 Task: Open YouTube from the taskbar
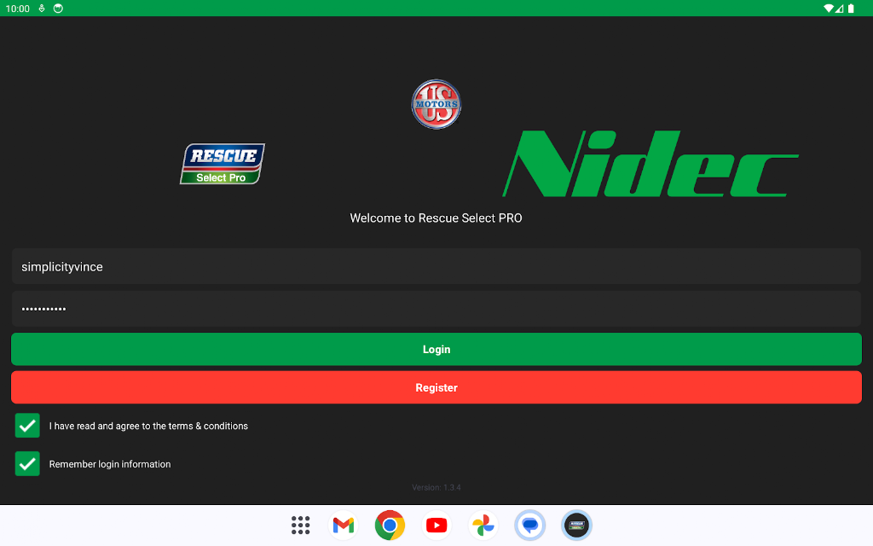point(436,525)
